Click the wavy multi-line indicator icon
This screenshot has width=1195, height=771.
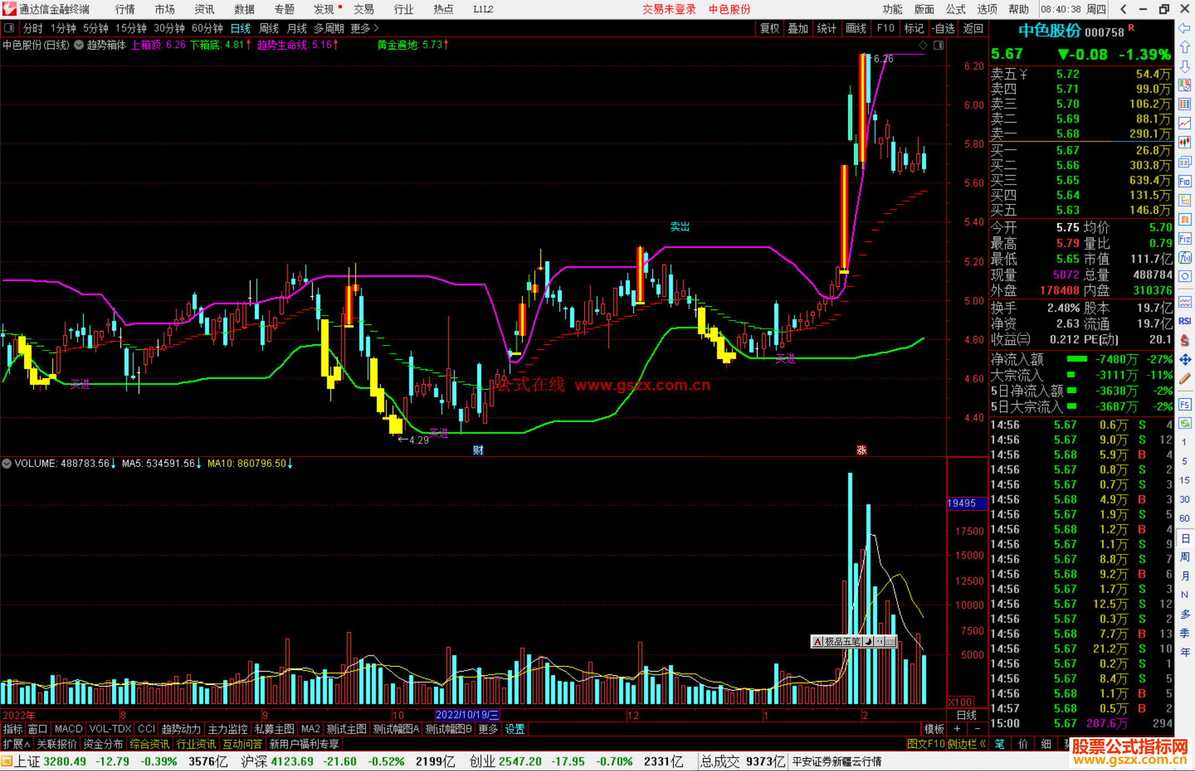pyautogui.click(x=1184, y=302)
